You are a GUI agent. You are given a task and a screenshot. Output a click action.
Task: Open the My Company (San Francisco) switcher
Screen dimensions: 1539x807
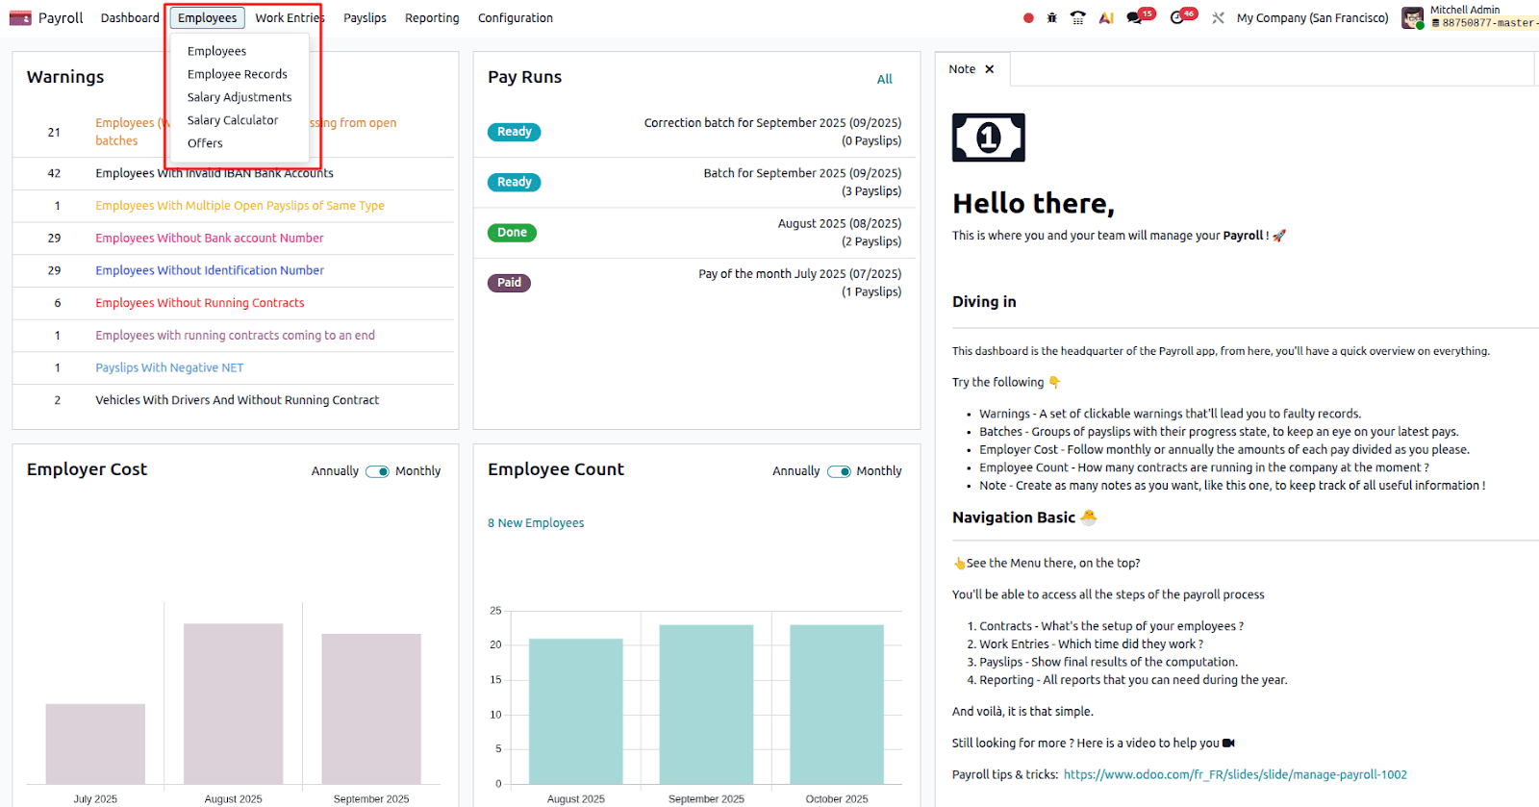point(1312,18)
